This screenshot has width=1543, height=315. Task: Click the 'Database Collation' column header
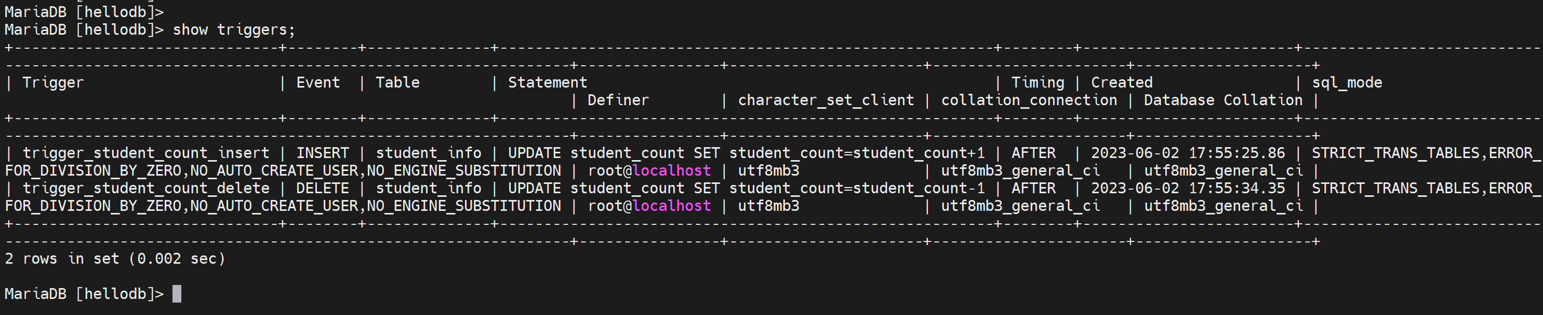[x=1222, y=101]
